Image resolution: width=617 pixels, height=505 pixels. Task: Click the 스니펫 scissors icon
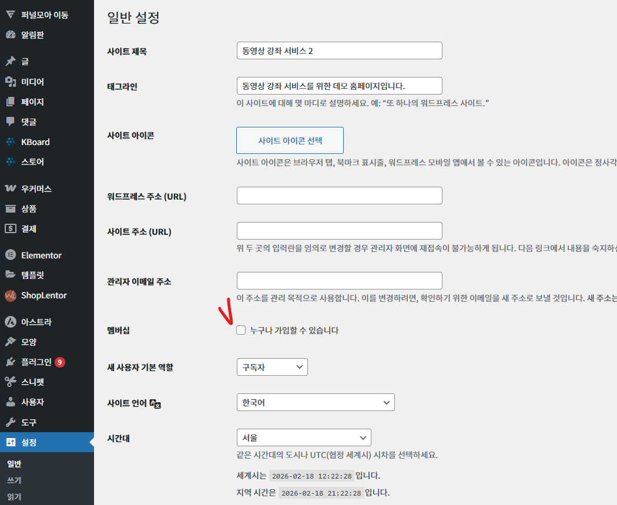point(11,382)
